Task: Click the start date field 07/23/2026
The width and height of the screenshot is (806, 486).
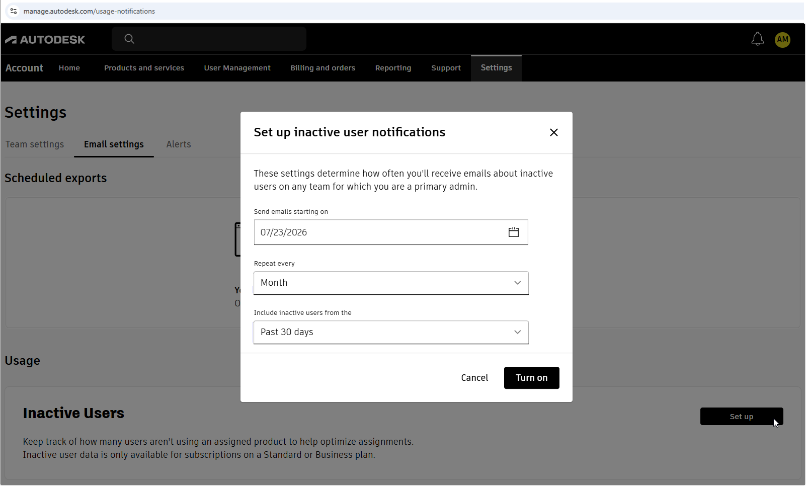Action: tap(391, 232)
